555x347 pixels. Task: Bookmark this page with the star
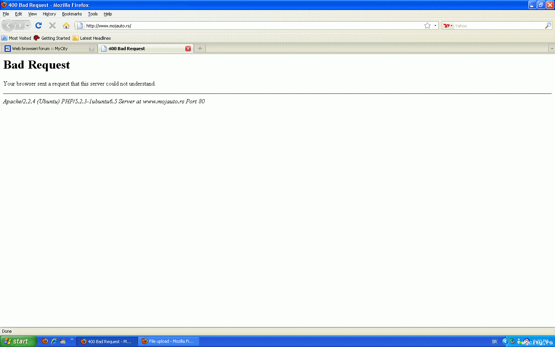427,26
